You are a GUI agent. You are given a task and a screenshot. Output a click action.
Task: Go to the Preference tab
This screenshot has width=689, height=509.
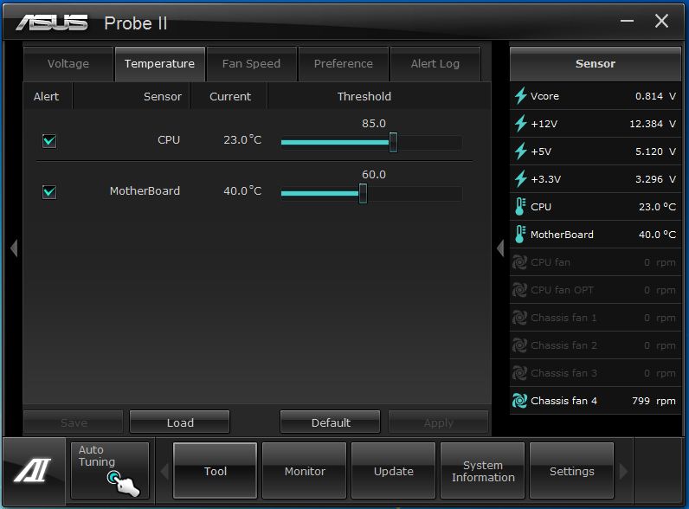pos(343,64)
